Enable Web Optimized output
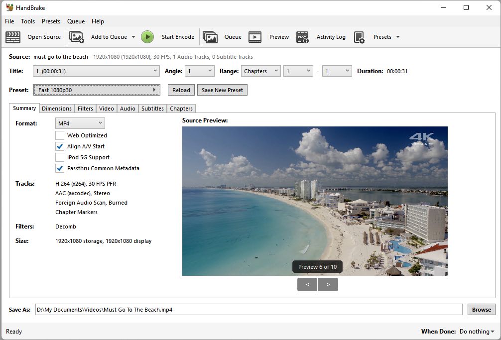 coord(60,135)
